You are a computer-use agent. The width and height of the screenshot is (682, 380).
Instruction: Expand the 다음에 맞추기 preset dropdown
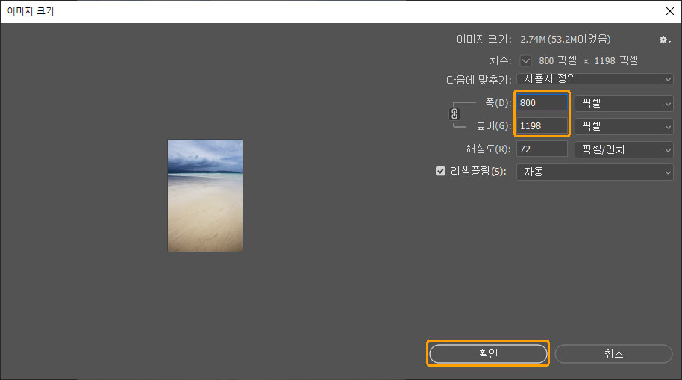(595, 79)
